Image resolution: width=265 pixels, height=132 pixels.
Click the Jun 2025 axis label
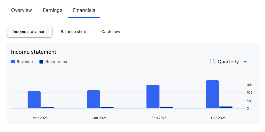(99, 118)
